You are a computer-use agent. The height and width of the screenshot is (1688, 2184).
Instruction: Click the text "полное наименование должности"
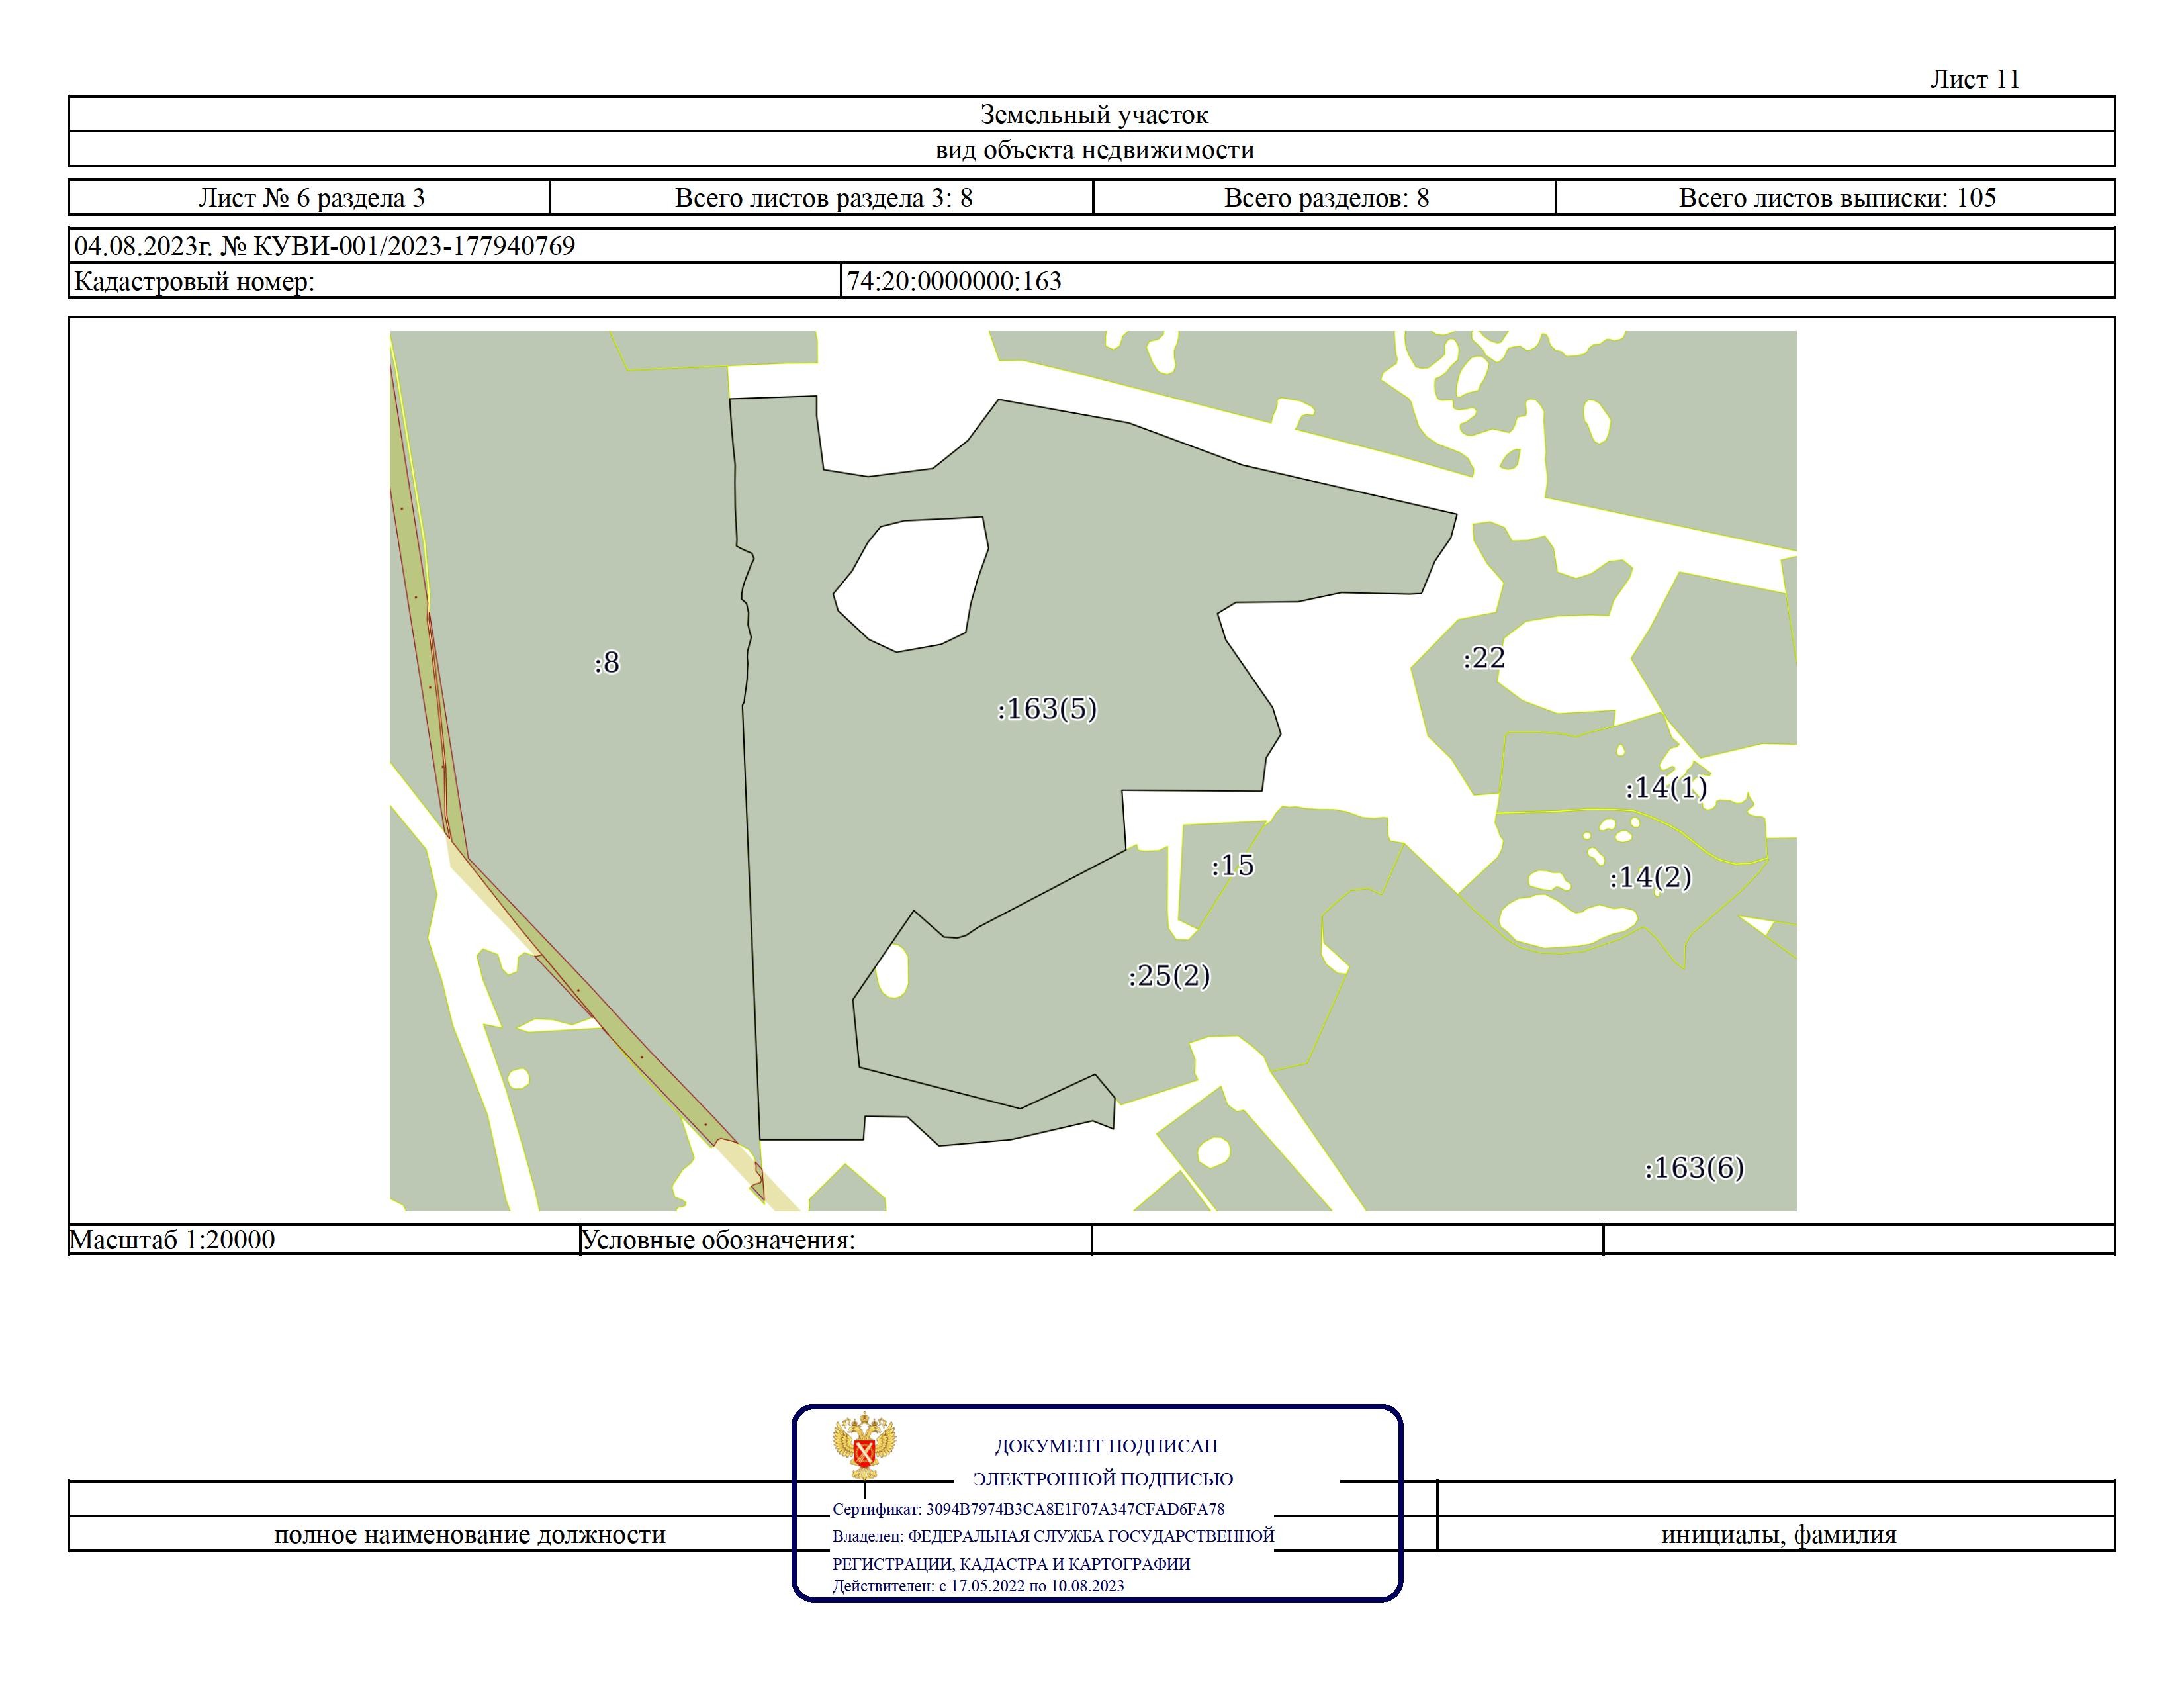coord(470,1534)
